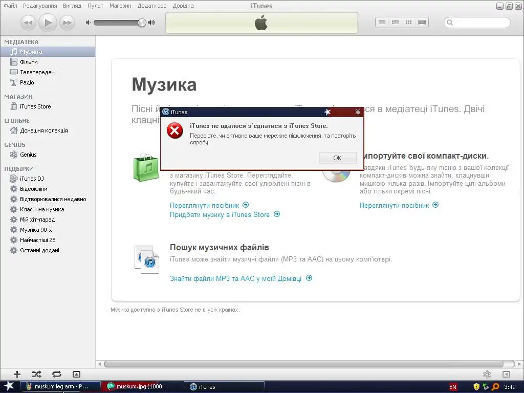The width and height of the screenshot is (524, 393).
Task: Click the search field in iTunes
Action: tap(477, 23)
